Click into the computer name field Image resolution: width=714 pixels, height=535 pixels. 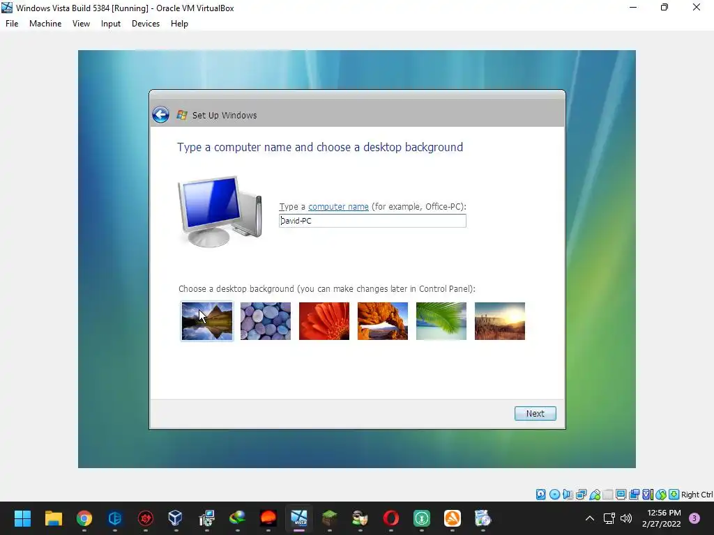(372, 221)
